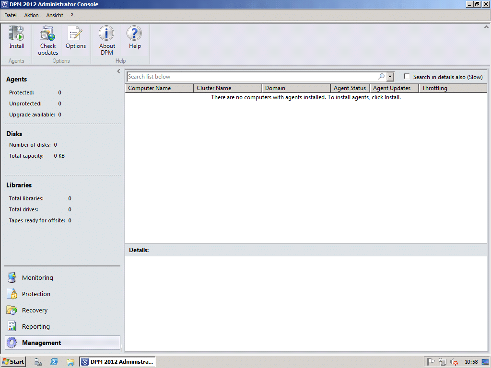Screen dimensions: 491x368
Task: Click the muted volume tray icon
Action: [454, 362]
